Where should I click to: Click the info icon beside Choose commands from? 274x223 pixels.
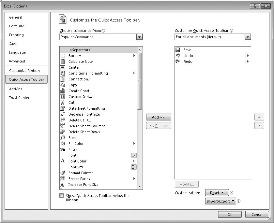[103, 31]
